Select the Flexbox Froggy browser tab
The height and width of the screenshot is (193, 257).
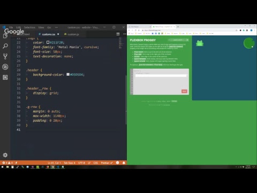click(x=164, y=27)
